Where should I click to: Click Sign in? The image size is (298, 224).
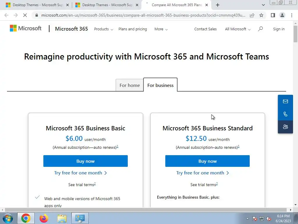pos(279,29)
